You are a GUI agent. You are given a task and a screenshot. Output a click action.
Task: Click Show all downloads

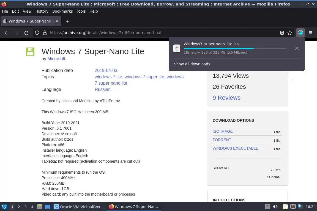(192, 64)
